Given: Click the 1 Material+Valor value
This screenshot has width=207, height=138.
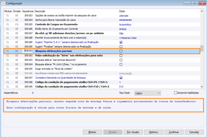Looking at the screenshot, I should click(x=128, y=38).
